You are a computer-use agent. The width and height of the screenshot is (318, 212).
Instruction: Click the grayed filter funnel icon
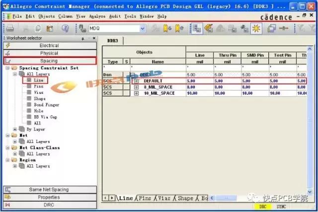(x=302, y=29)
